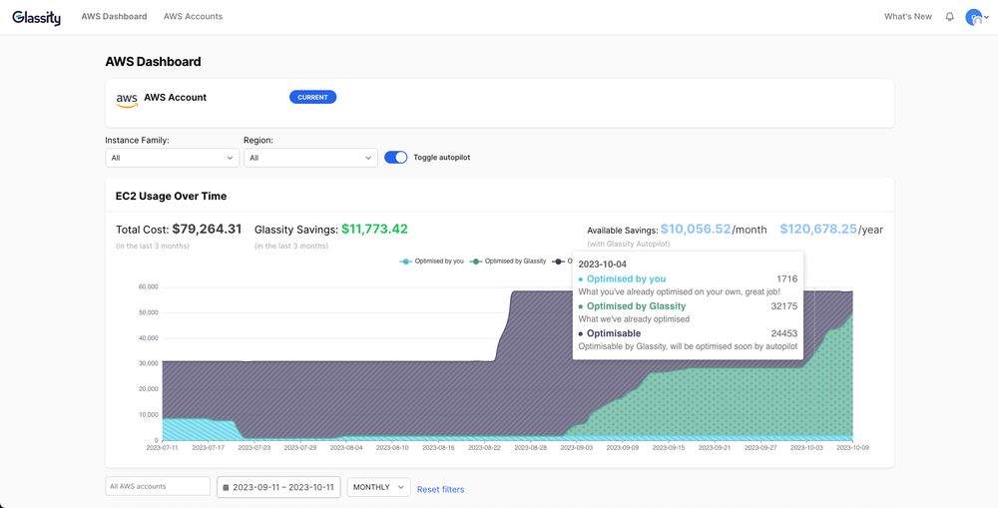Image resolution: width=998 pixels, height=508 pixels.
Task: Open the What's New link
Action: tap(907, 17)
